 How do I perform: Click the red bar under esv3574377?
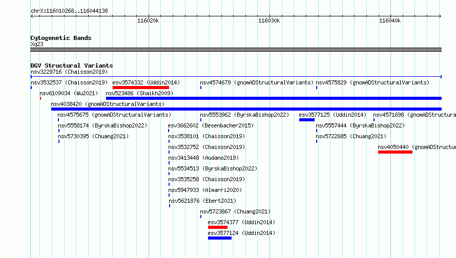pyautogui.click(x=218, y=227)
